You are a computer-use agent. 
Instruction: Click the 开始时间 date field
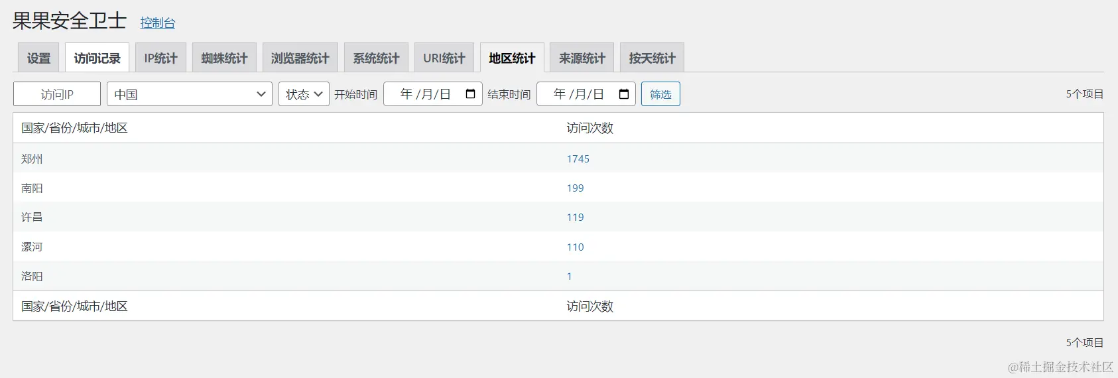coord(433,94)
